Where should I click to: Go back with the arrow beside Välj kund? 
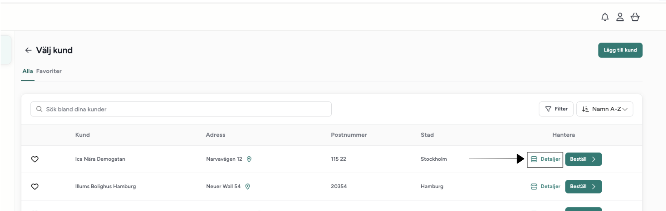pos(28,50)
